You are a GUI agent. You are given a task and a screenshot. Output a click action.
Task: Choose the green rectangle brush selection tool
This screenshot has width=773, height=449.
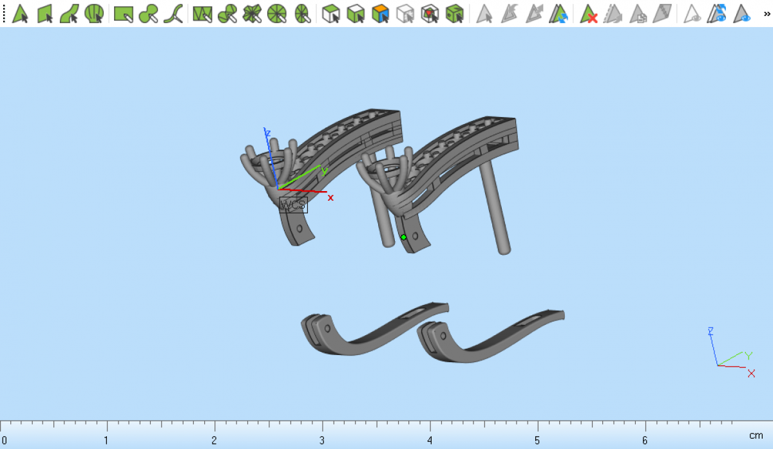pyautogui.click(x=123, y=13)
